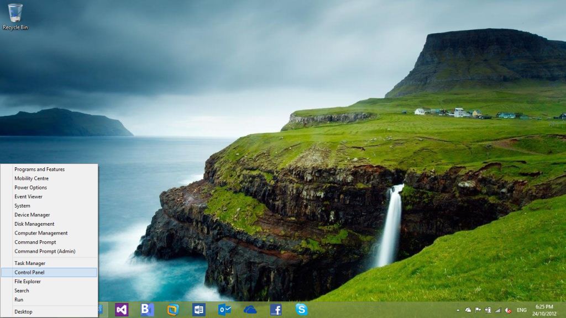Screen dimensions: 566x318
Task: Launch Microsoft Word from the taskbar
Action: [x=199, y=310]
